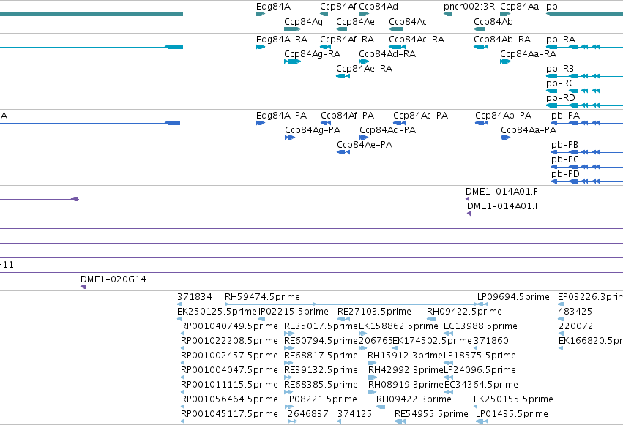
Task: Click the RP001040749.5prime EST label
Action: pyautogui.click(x=229, y=326)
